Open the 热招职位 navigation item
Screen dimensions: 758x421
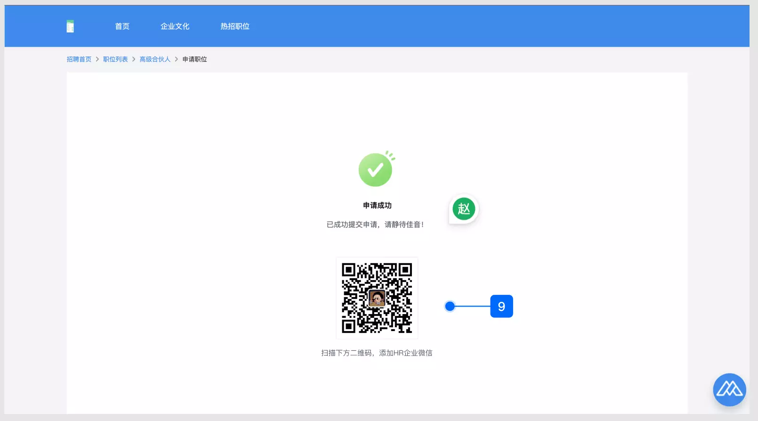(235, 26)
